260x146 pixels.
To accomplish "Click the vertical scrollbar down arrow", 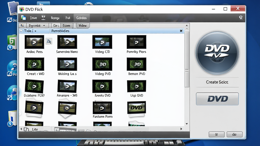I will 187,124.
